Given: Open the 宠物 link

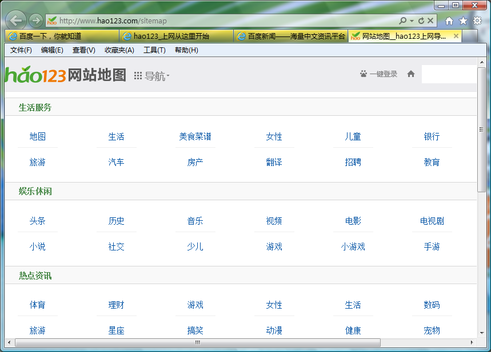Looking at the screenshot, I should [x=432, y=330].
